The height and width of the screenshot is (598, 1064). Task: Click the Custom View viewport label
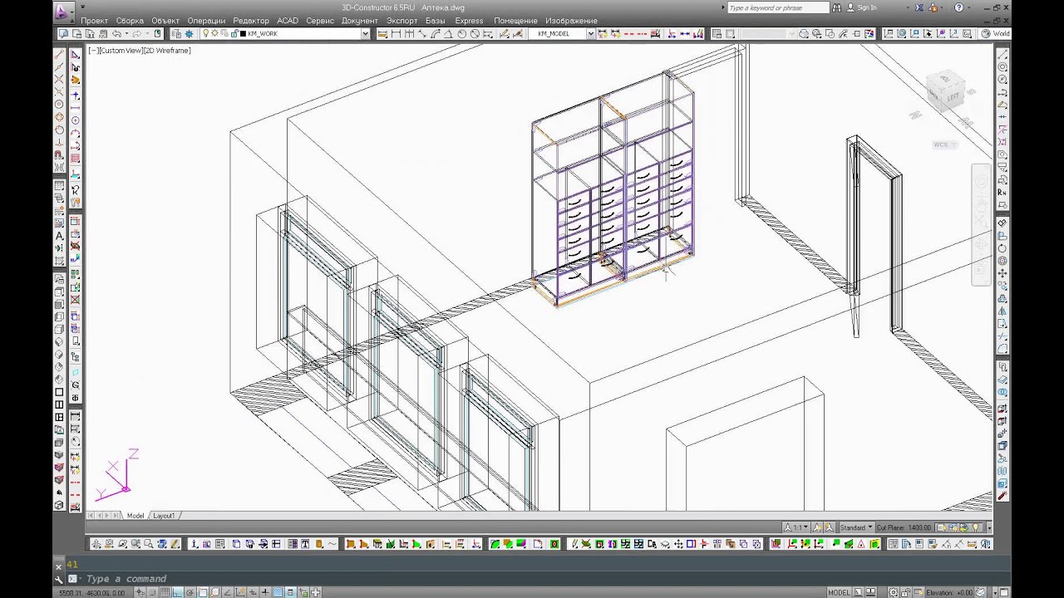coord(140,51)
